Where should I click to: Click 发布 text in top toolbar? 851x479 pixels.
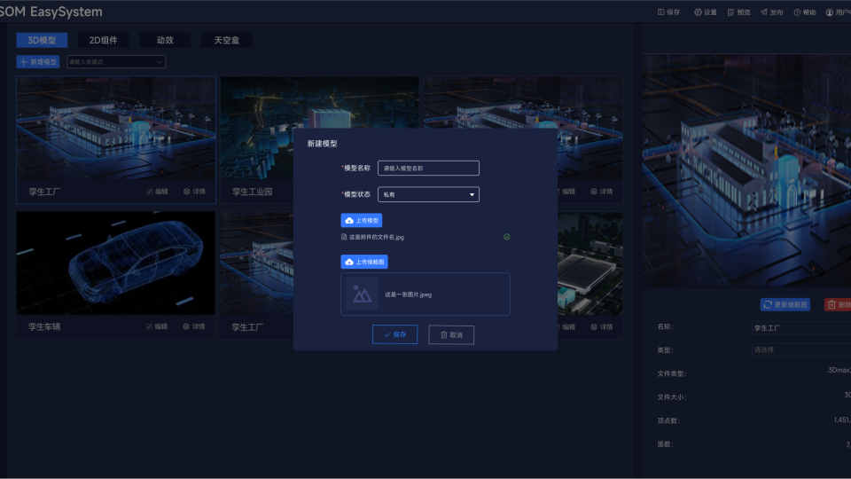coord(777,12)
